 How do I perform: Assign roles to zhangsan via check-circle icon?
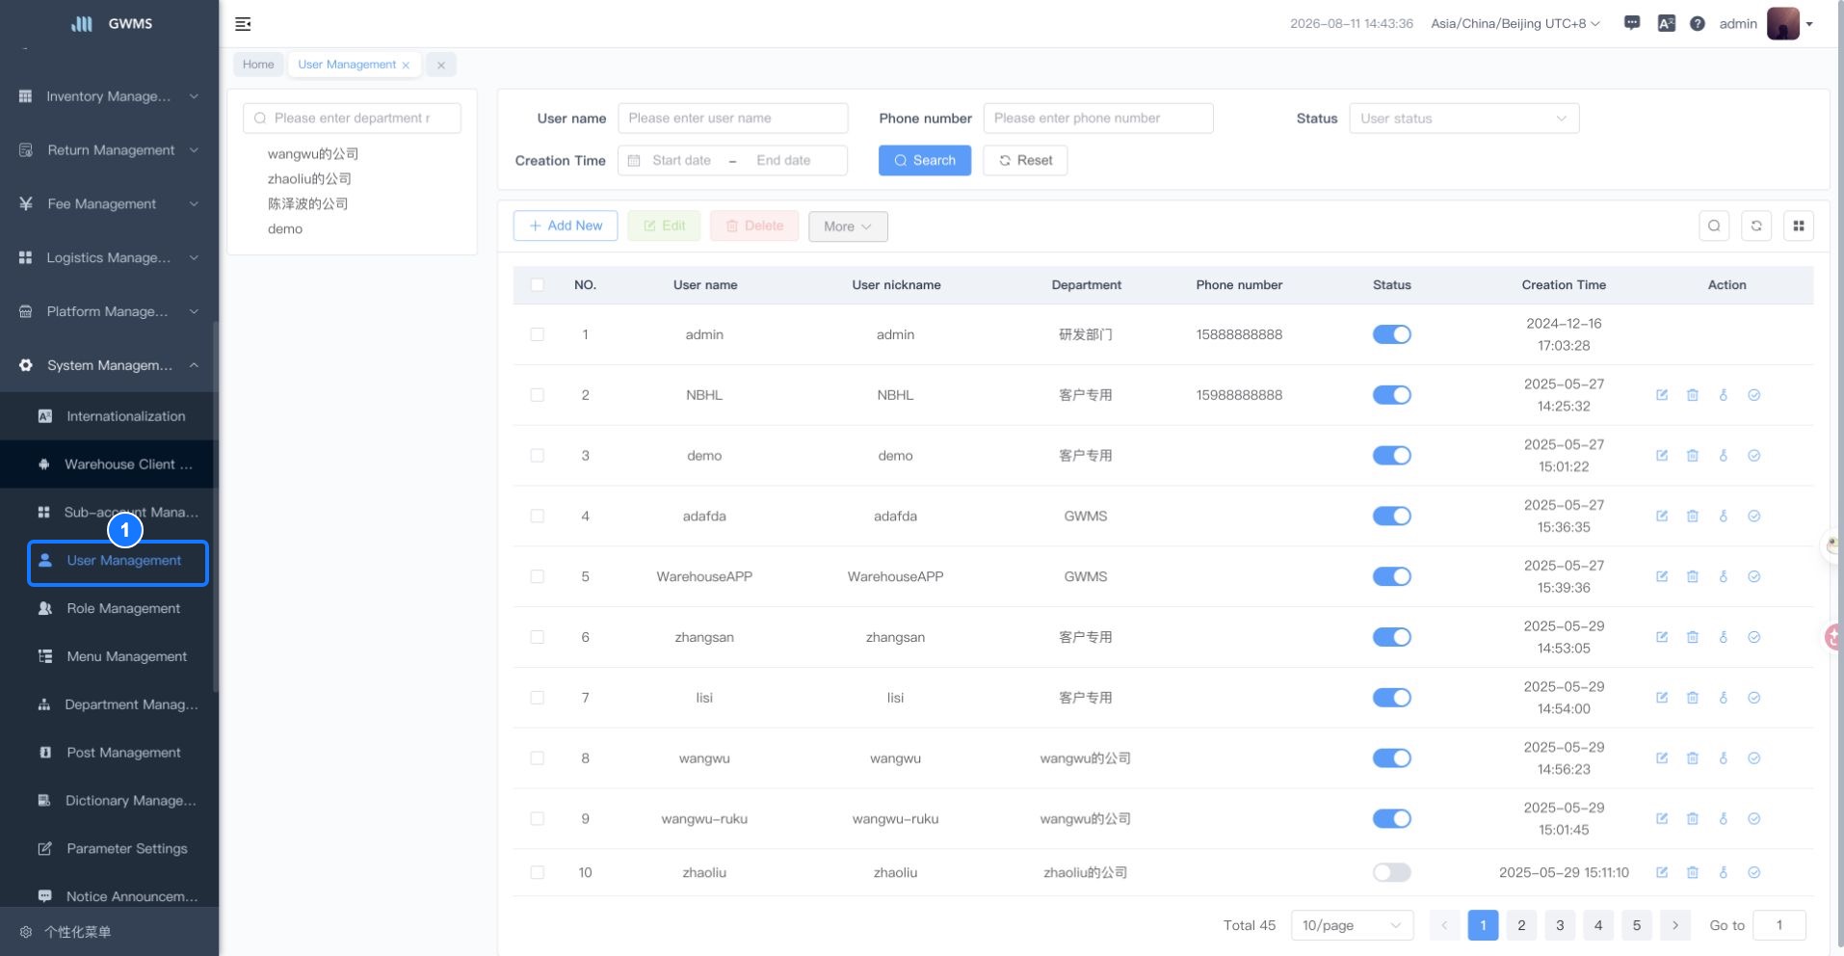[1754, 637]
